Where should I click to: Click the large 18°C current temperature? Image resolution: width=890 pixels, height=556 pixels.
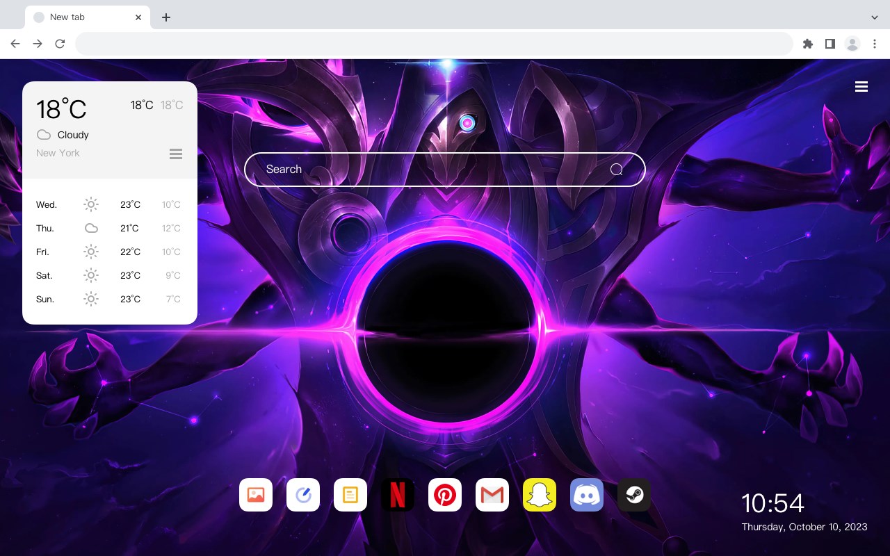(61, 109)
